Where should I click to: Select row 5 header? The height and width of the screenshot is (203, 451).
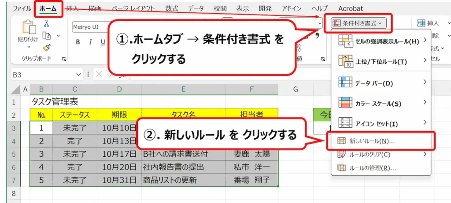point(15,154)
